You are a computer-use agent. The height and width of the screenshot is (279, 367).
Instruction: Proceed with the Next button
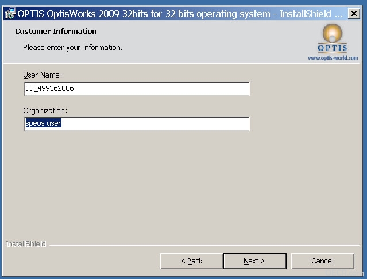pyautogui.click(x=254, y=261)
